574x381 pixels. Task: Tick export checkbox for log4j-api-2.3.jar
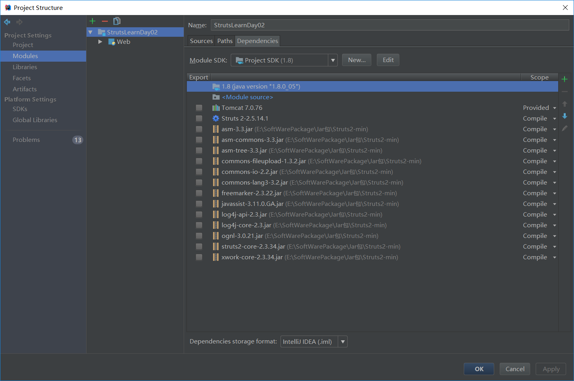(199, 215)
